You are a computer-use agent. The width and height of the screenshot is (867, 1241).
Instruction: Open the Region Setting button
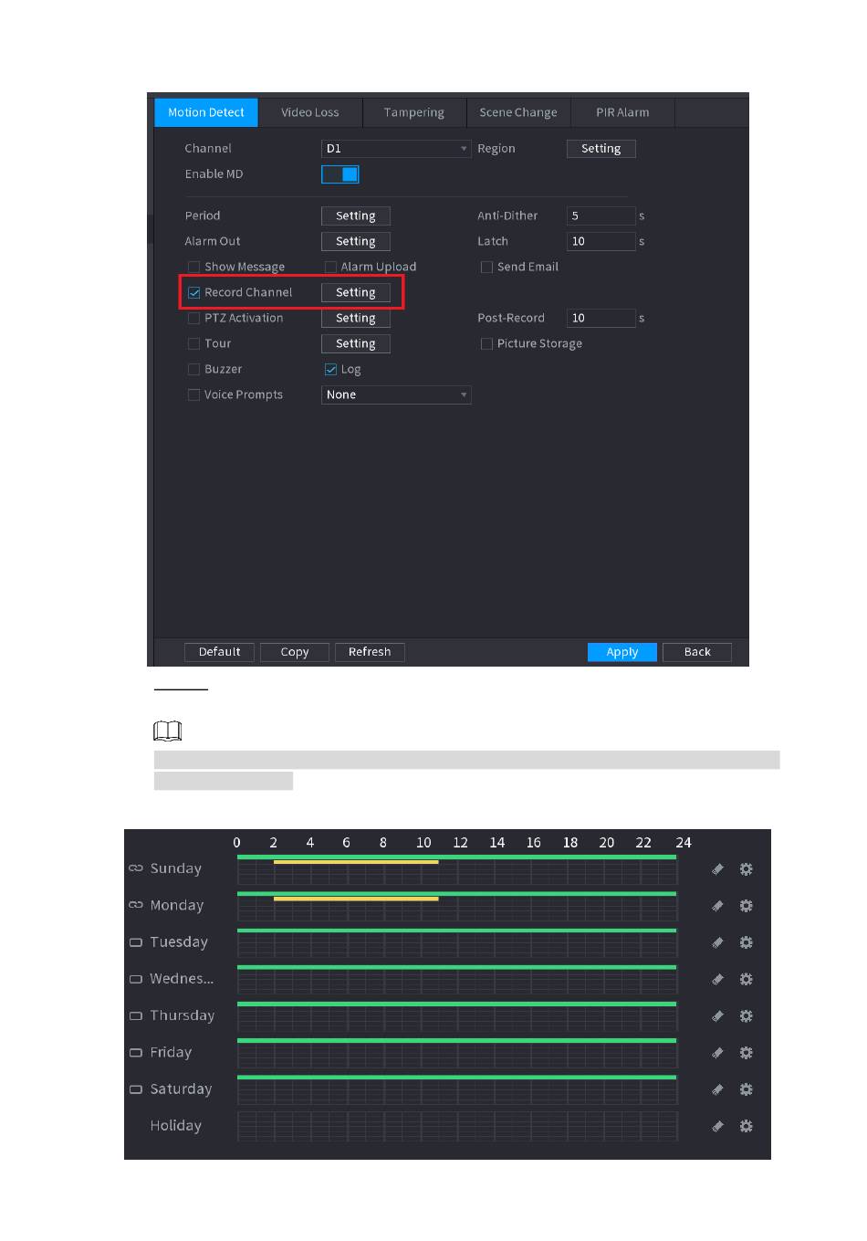click(601, 149)
